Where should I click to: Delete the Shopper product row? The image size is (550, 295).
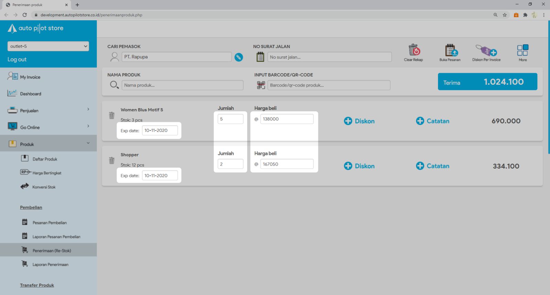[x=112, y=160]
